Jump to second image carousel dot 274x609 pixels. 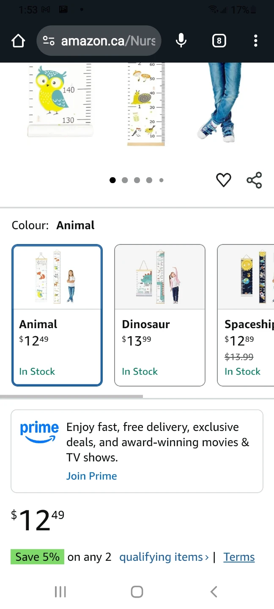tap(125, 180)
